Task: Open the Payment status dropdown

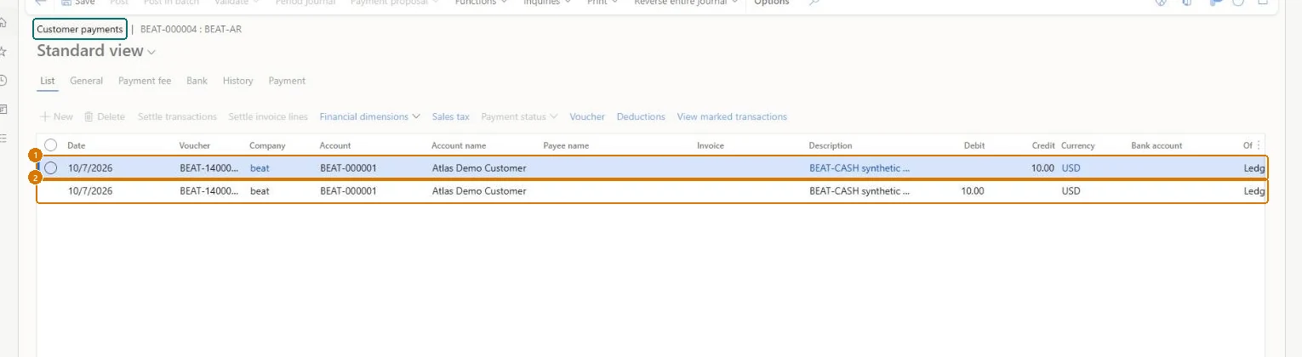Action: (519, 116)
